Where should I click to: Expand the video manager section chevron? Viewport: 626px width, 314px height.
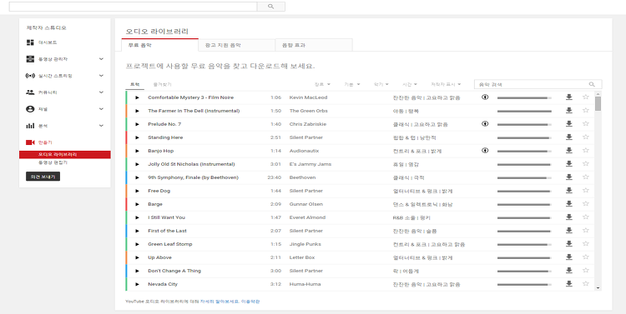(x=101, y=59)
